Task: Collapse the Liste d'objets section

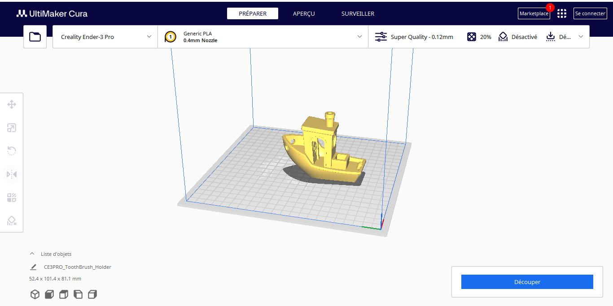Action: pyautogui.click(x=50, y=254)
